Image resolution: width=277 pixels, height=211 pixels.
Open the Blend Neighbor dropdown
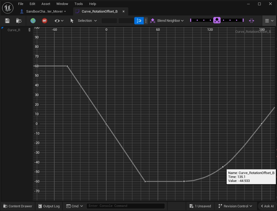coord(170,21)
